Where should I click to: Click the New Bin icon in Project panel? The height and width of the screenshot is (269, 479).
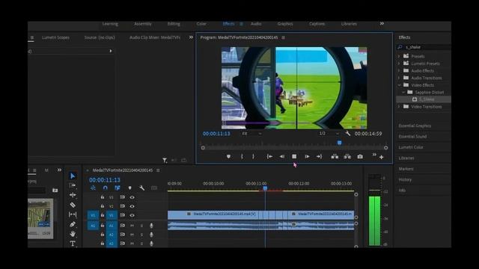(x=55, y=191)
